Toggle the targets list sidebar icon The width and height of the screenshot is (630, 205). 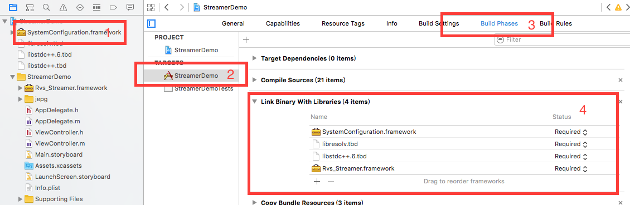pyautogui.click(x=152, y=24)
